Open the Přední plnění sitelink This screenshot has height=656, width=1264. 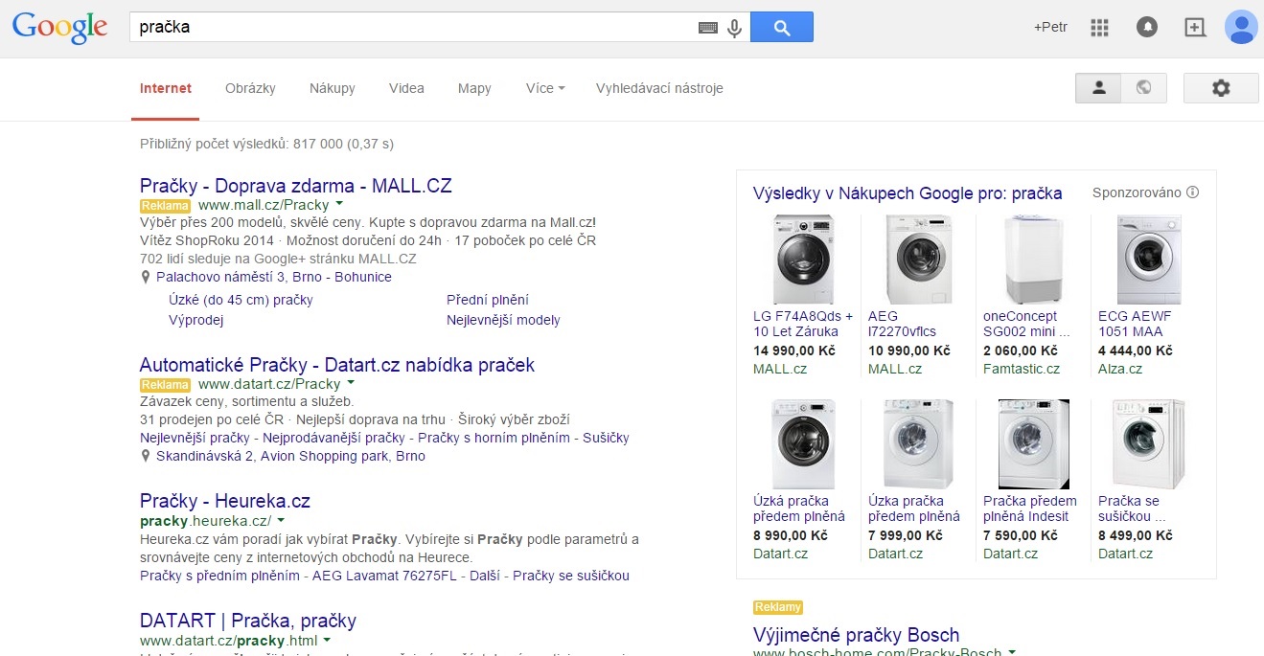(x=488, y=300)
